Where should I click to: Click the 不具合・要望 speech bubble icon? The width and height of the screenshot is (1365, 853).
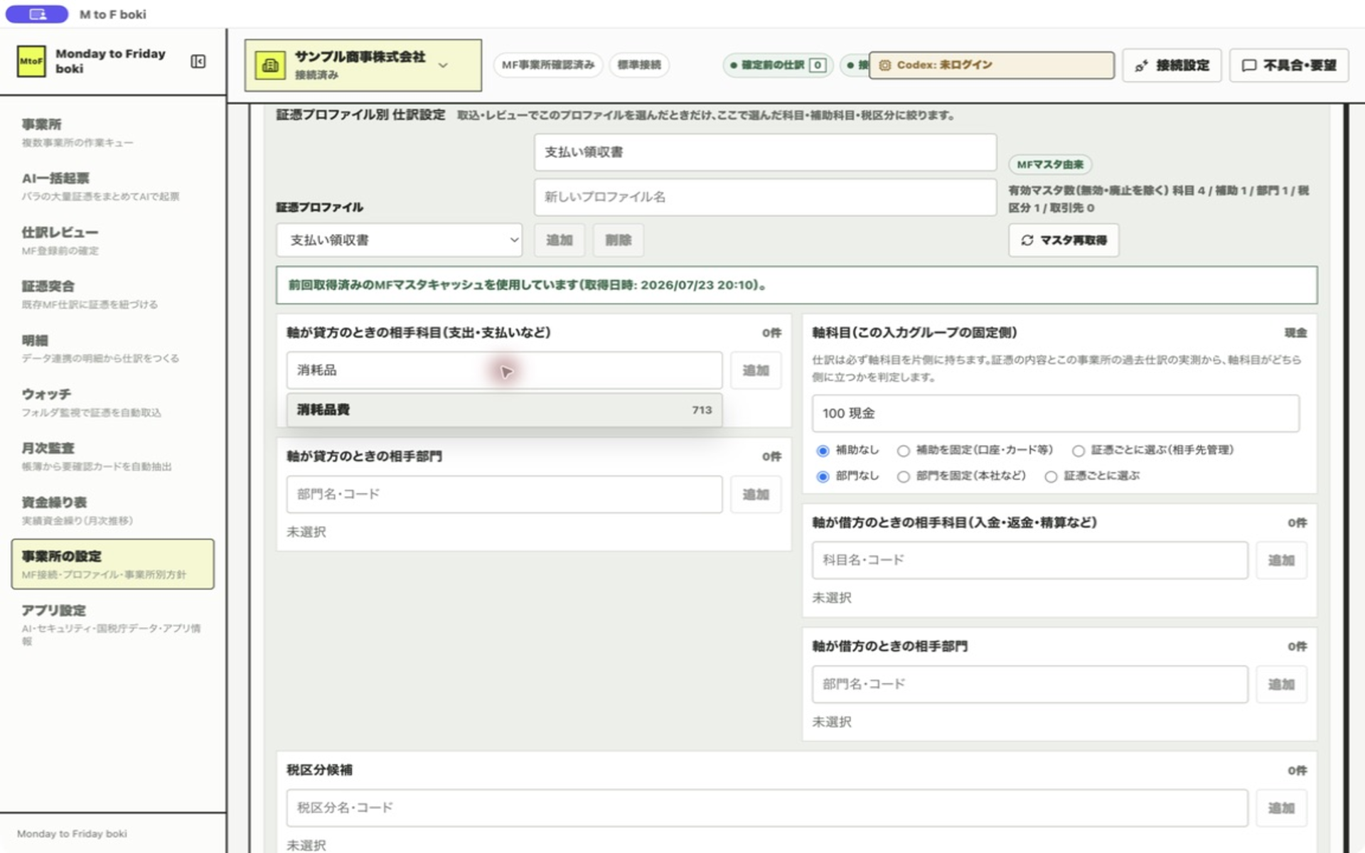point(1248,65)
